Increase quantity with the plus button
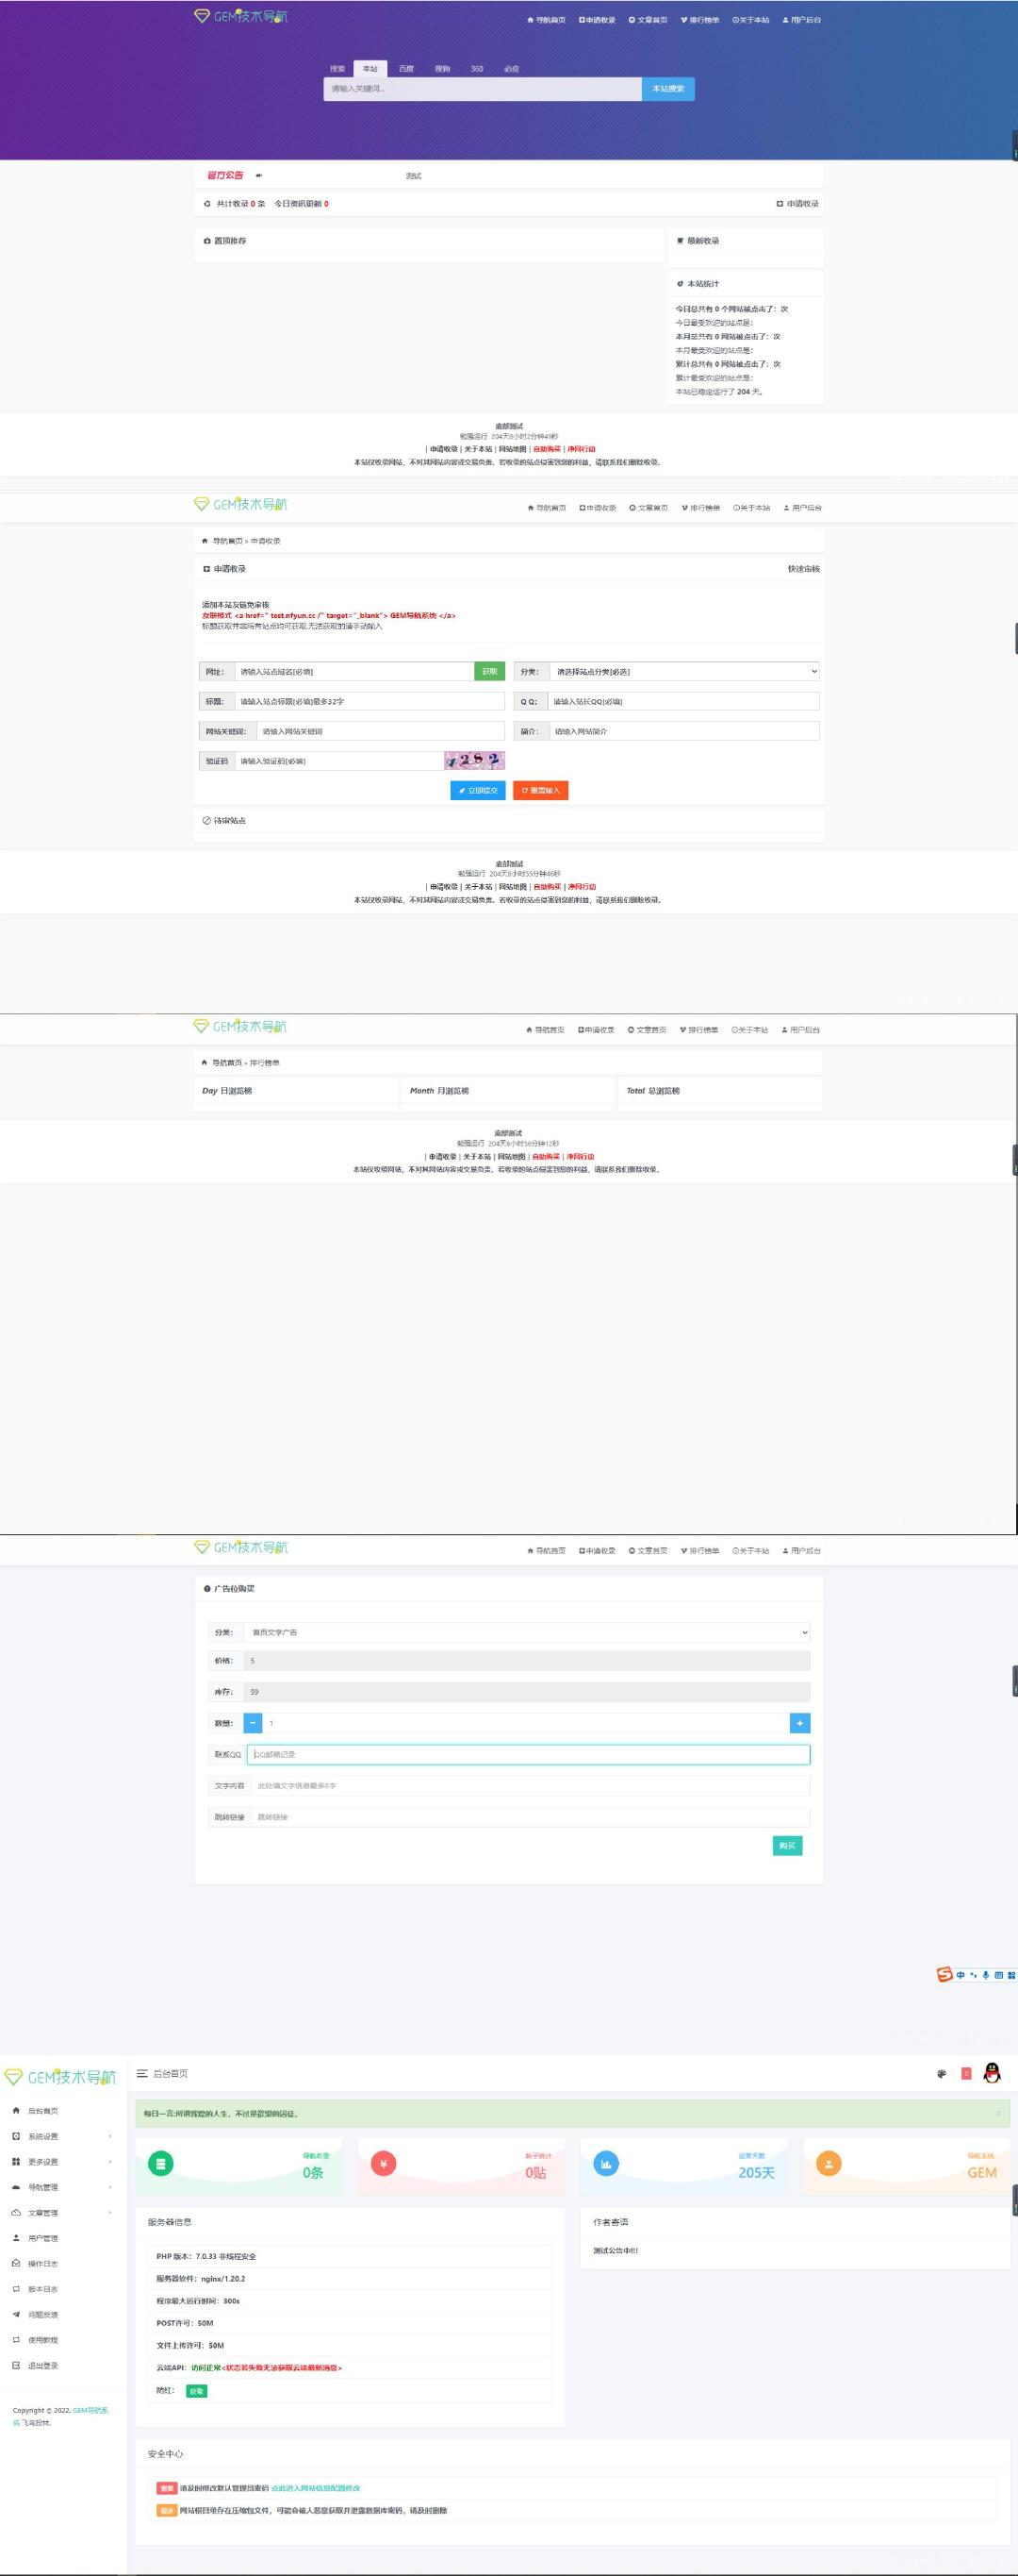 pos(799,1723)
